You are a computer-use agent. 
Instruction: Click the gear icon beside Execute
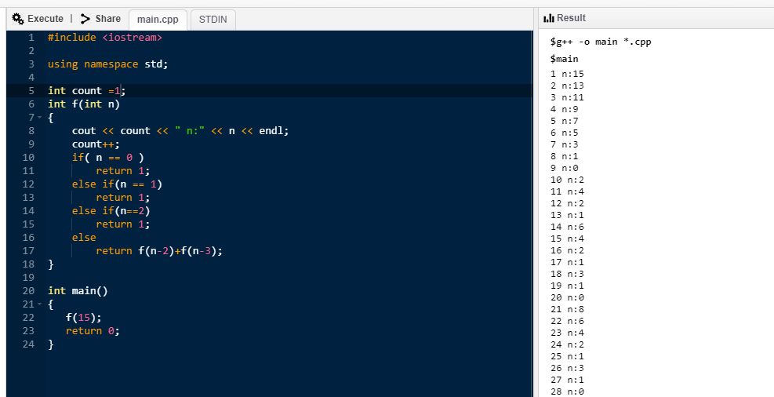pyautogui.click(x=17, y=18)
